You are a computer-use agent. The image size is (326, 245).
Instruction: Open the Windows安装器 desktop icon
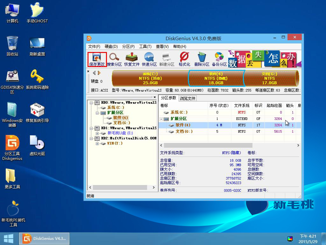(12, 115)
